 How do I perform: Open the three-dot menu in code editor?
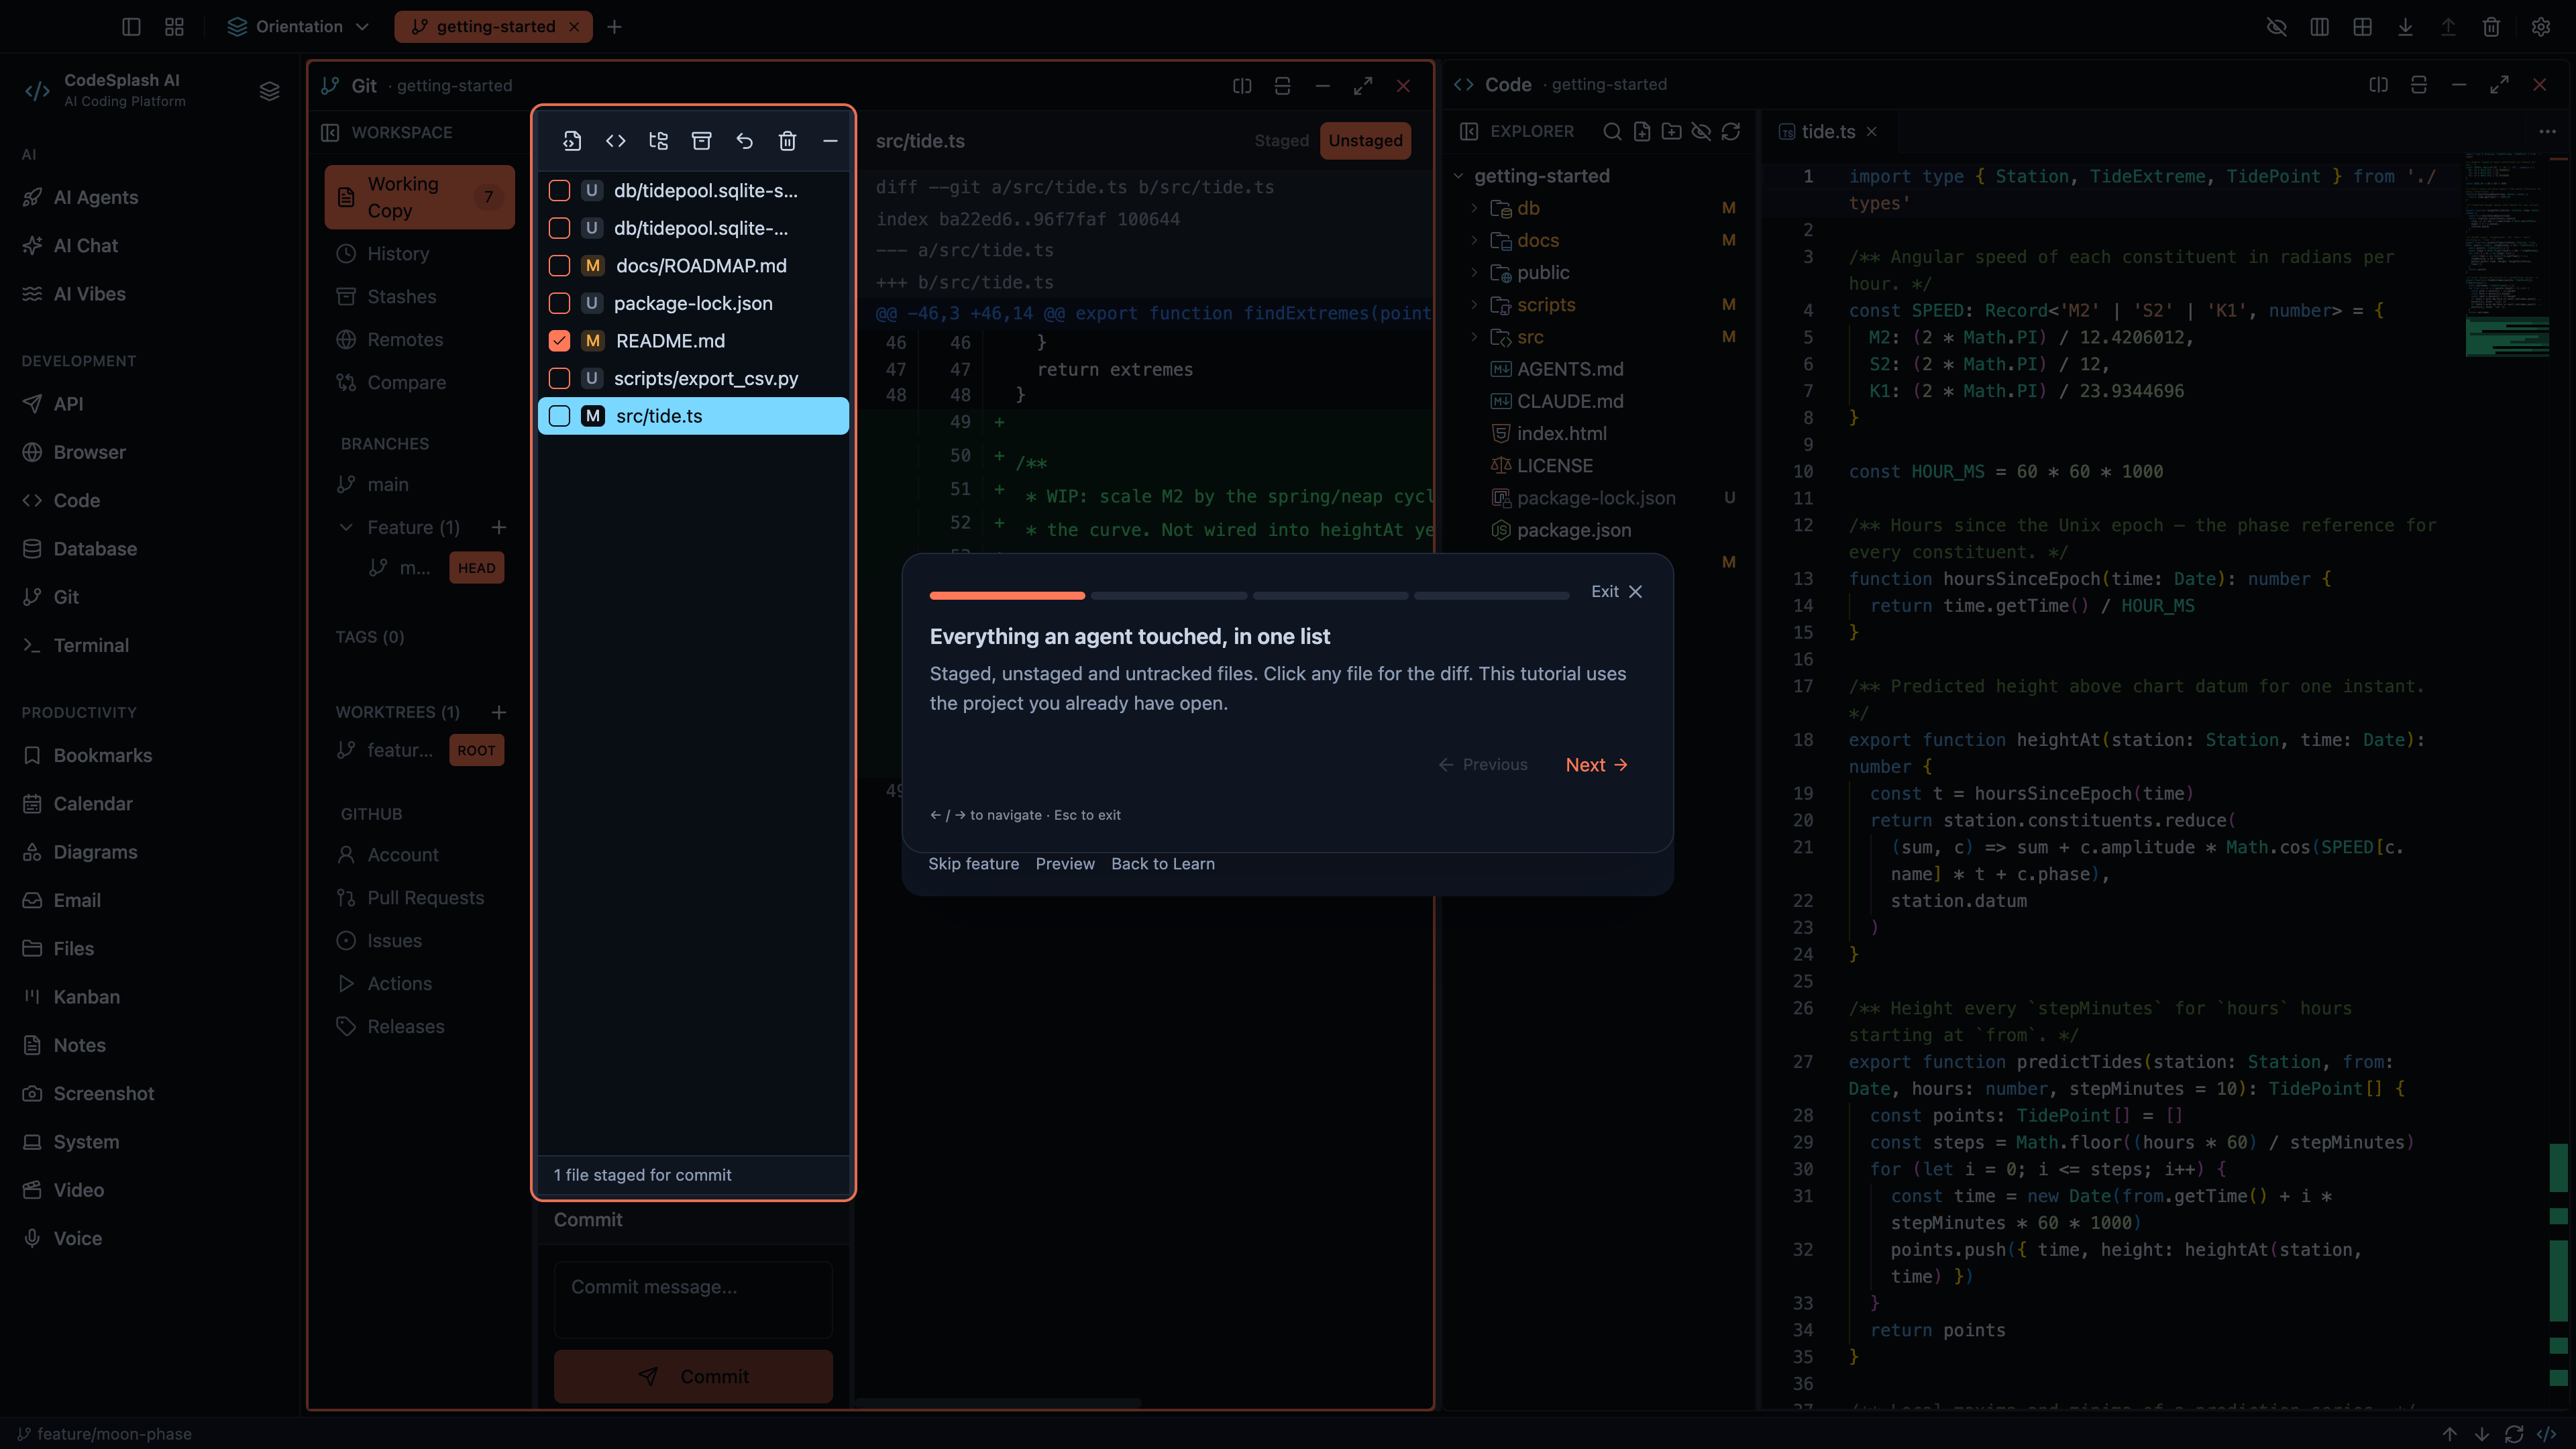(2547, 131)
